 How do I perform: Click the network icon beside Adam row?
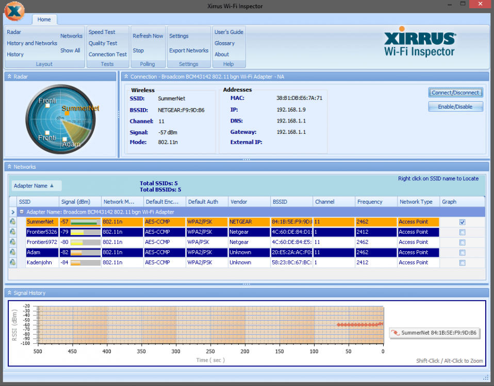(12, 252)
